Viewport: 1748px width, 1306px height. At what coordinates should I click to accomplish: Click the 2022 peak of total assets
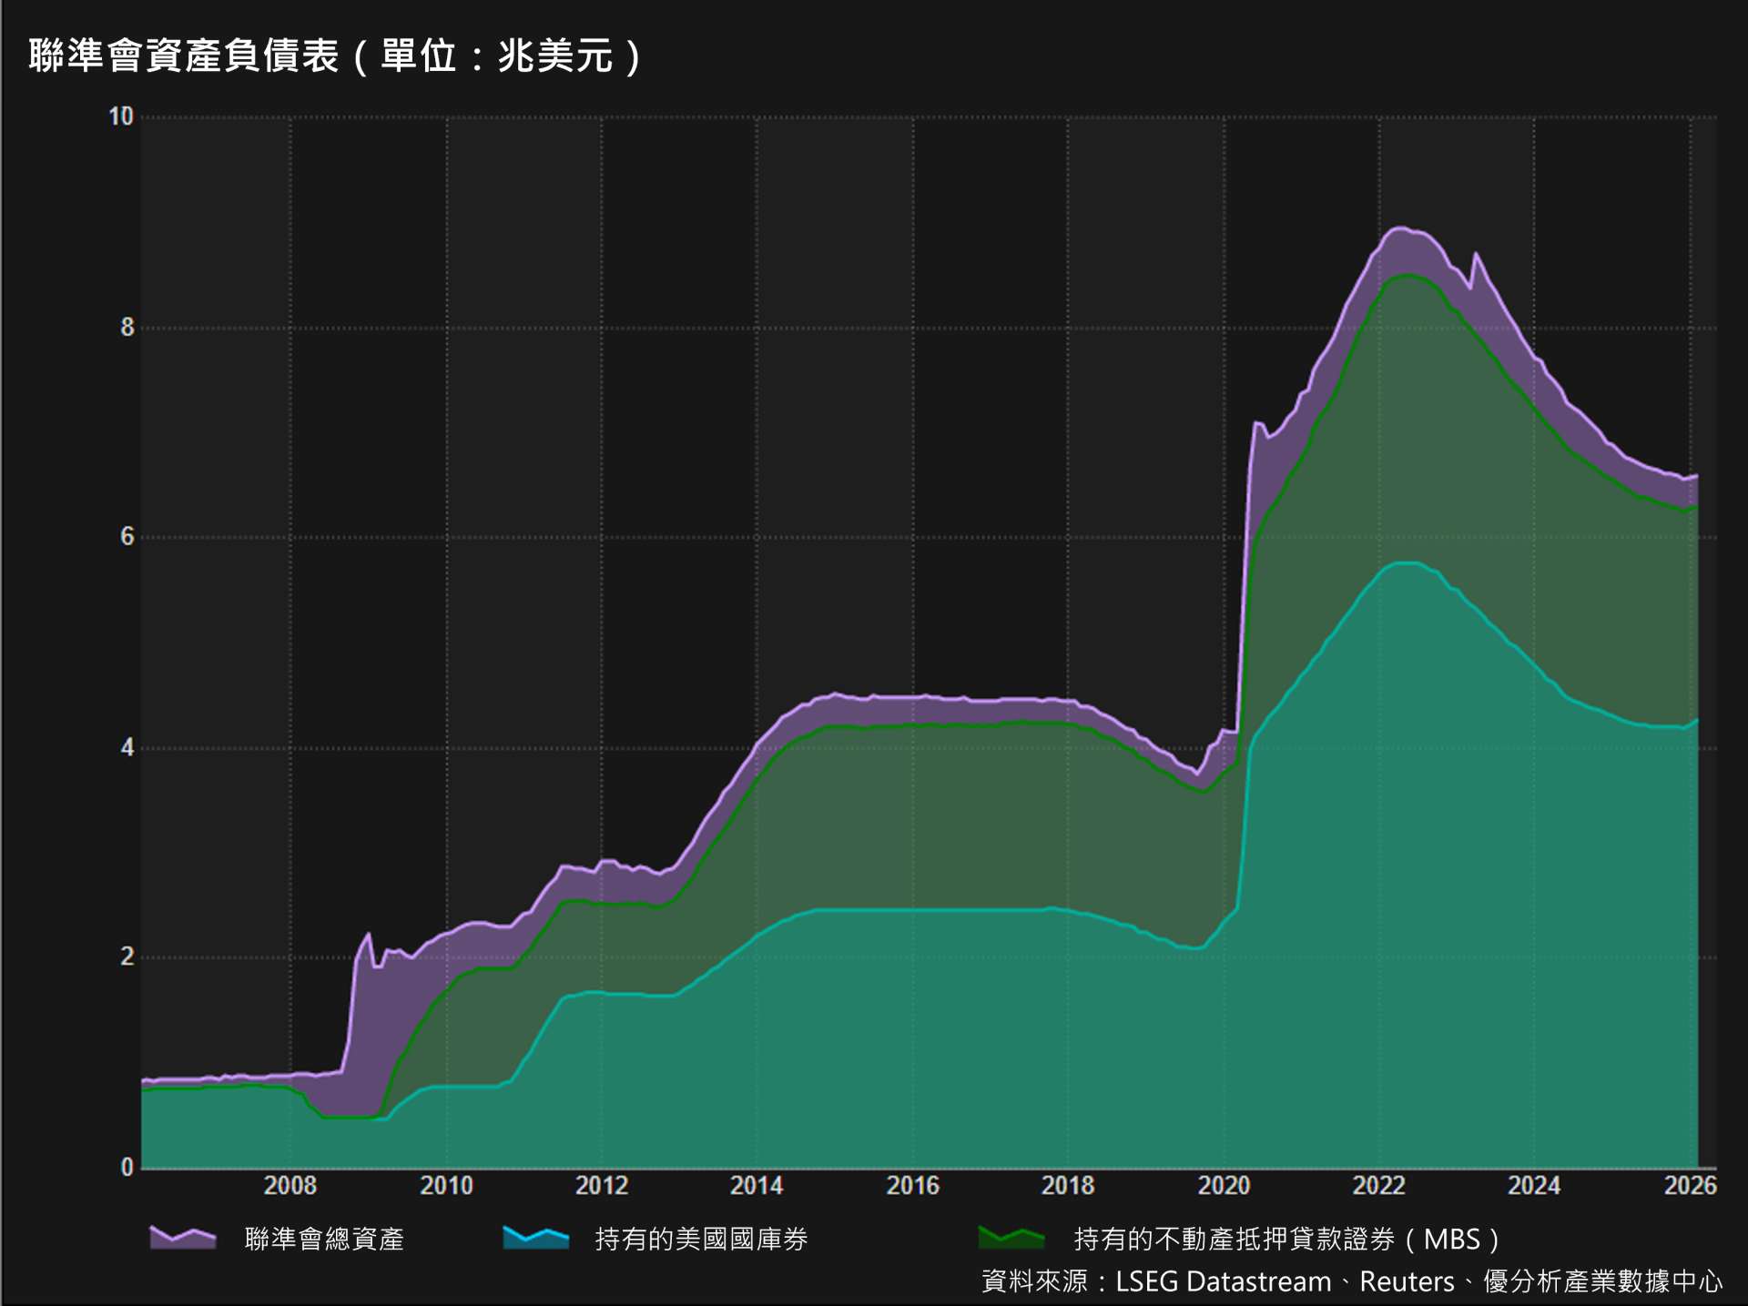[x=1399, y=228]
